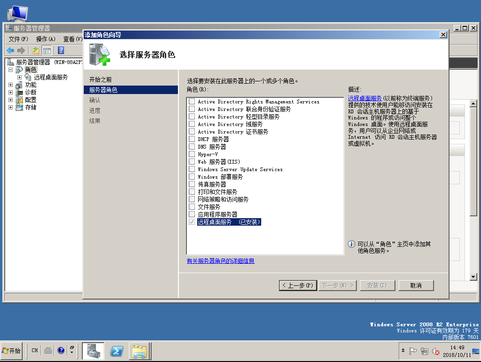Check Active Directory 联合身份验证服务
This screenshot has height=362, width=481.
pos(192,109)
